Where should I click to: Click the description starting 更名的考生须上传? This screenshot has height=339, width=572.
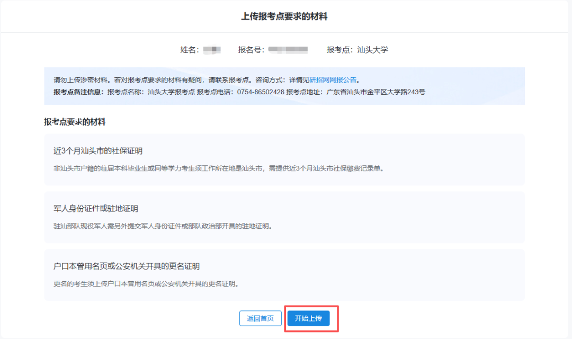[x=146, y=283]
